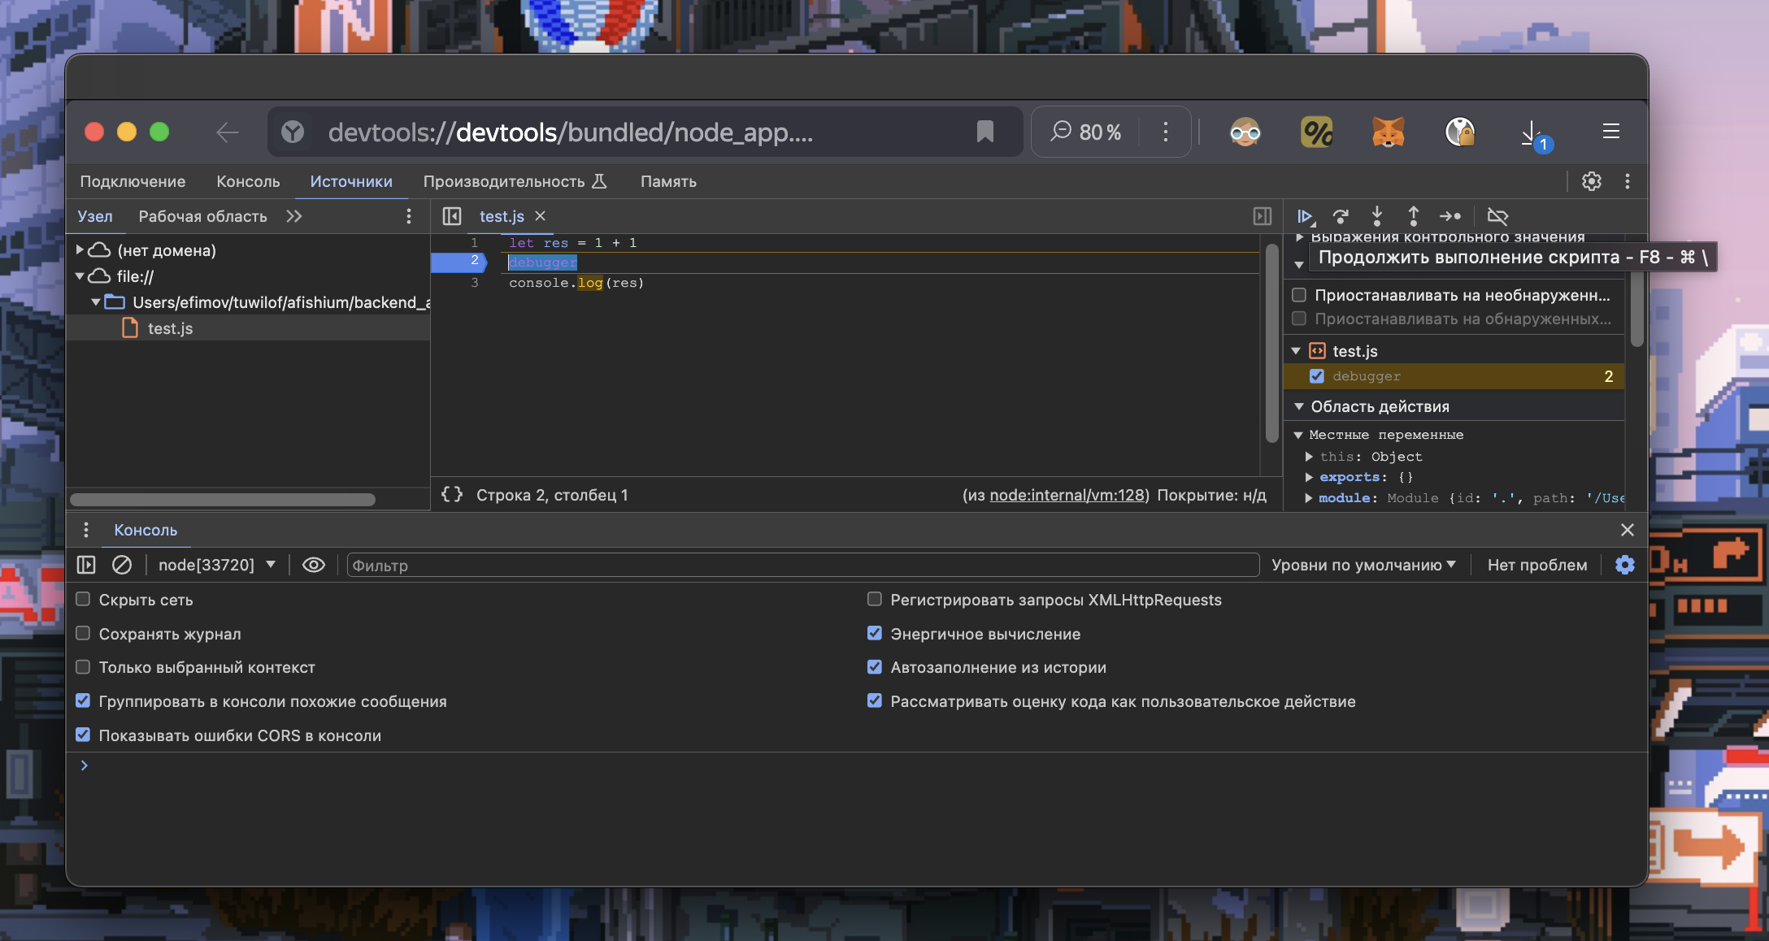
Task: Collapse the Область действия section
Action: click(1299, 406)
